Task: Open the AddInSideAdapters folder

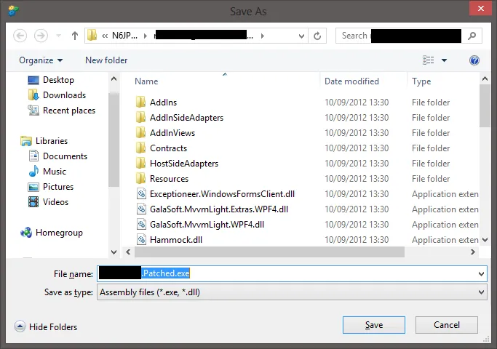Action: tap(186, 118)
